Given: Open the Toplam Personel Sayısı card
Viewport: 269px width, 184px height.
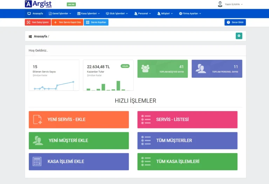Looking at the screenshot, I should (x=217, y=69).
